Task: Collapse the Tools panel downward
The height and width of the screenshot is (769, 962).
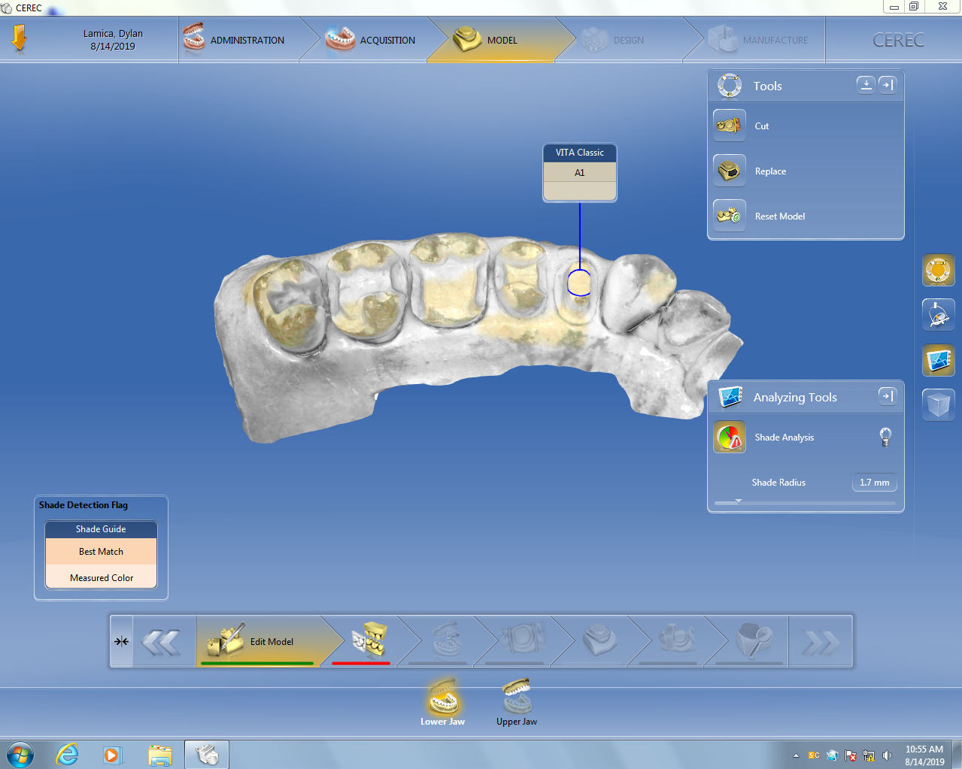Action: tap(866, 85)
